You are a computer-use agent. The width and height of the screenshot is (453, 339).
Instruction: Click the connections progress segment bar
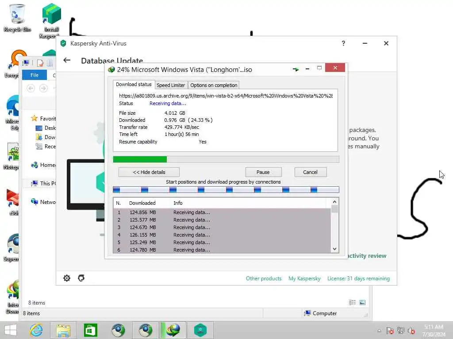(226, 190)
